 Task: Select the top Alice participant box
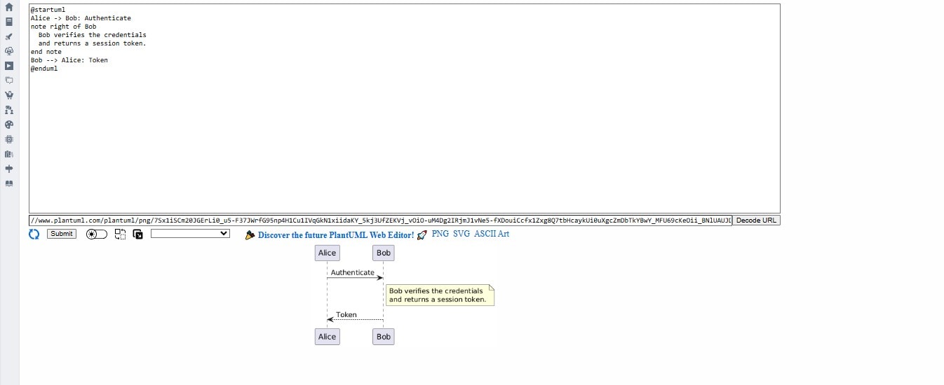tap(327, 253)
